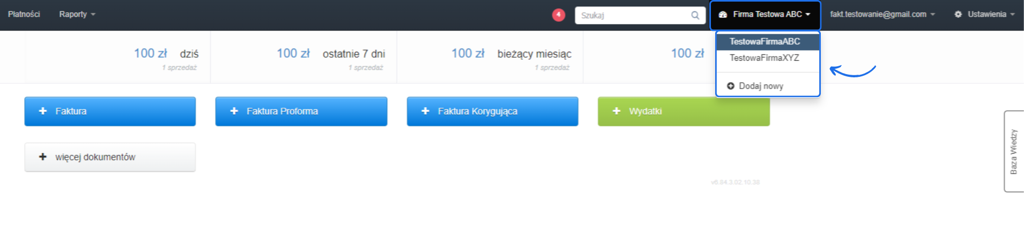The image size is (1024, 240).
Task: Focus the Szukaj search field
Action: 640,15
